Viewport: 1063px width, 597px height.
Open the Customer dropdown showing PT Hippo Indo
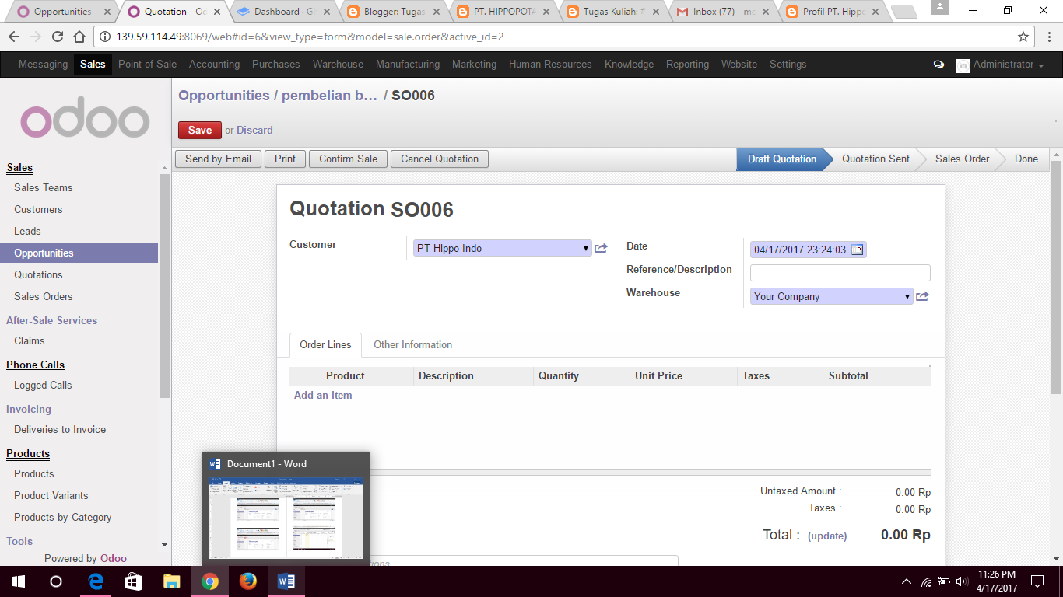(x=502, y=248)
